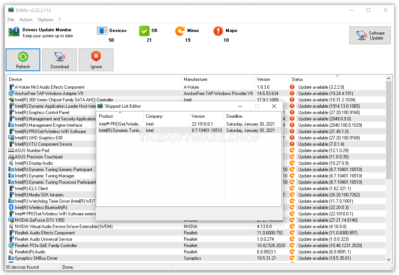
Task: Select Realtek Audio Effects Component row
Action: coord(196,233)
